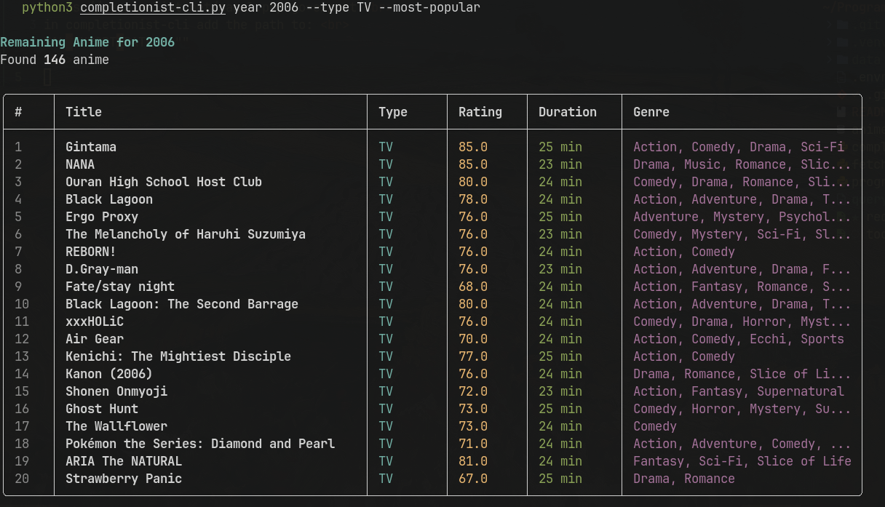Expand the .venv folder chevron
Image resolution: width=885 pixels, height=507 pixels.
[x=830, y=42]
